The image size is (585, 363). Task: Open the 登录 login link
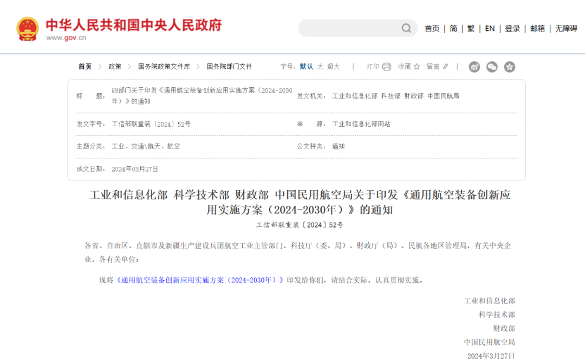512,29
